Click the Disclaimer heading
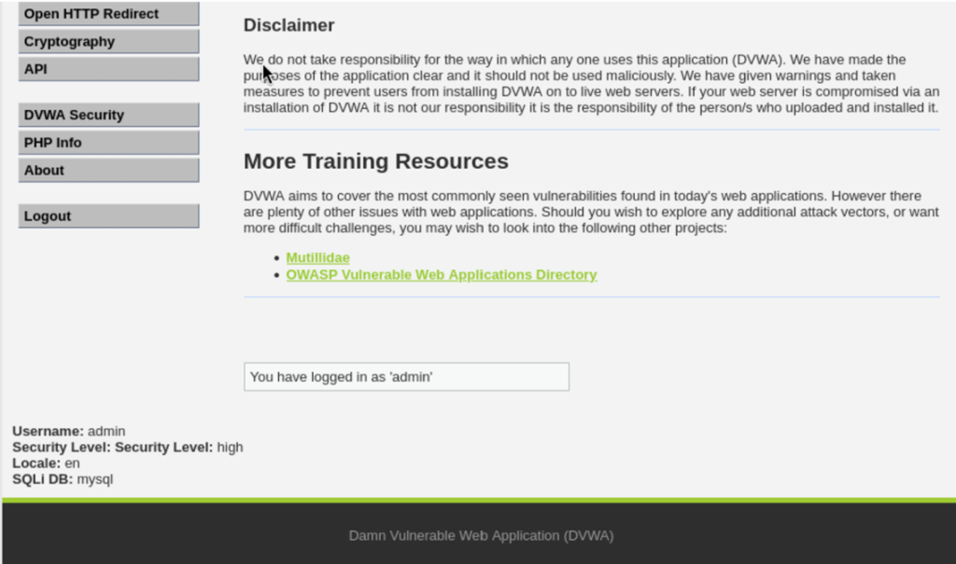This screenshot has height=564, width=956. click(x=288, y=25)
